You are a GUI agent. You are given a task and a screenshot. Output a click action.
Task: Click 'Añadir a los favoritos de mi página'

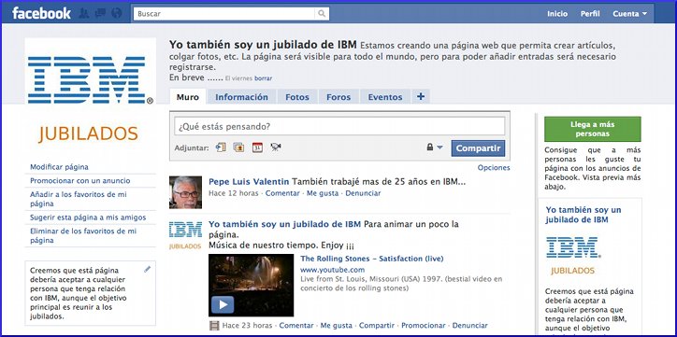79,199
